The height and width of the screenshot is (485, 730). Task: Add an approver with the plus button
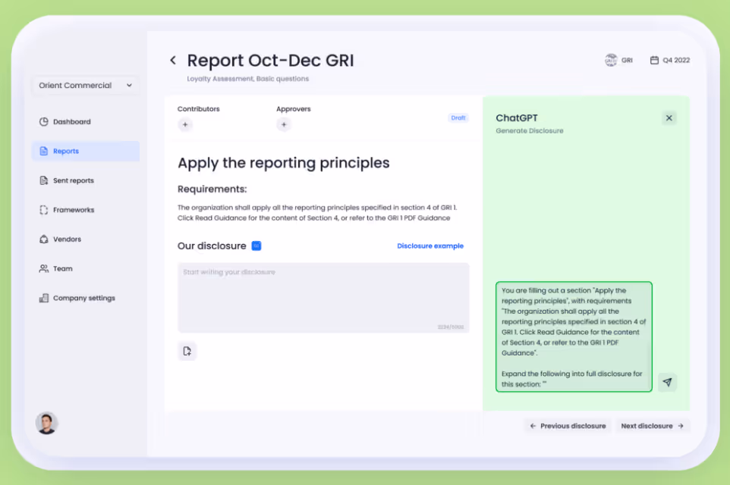(284, 124)
